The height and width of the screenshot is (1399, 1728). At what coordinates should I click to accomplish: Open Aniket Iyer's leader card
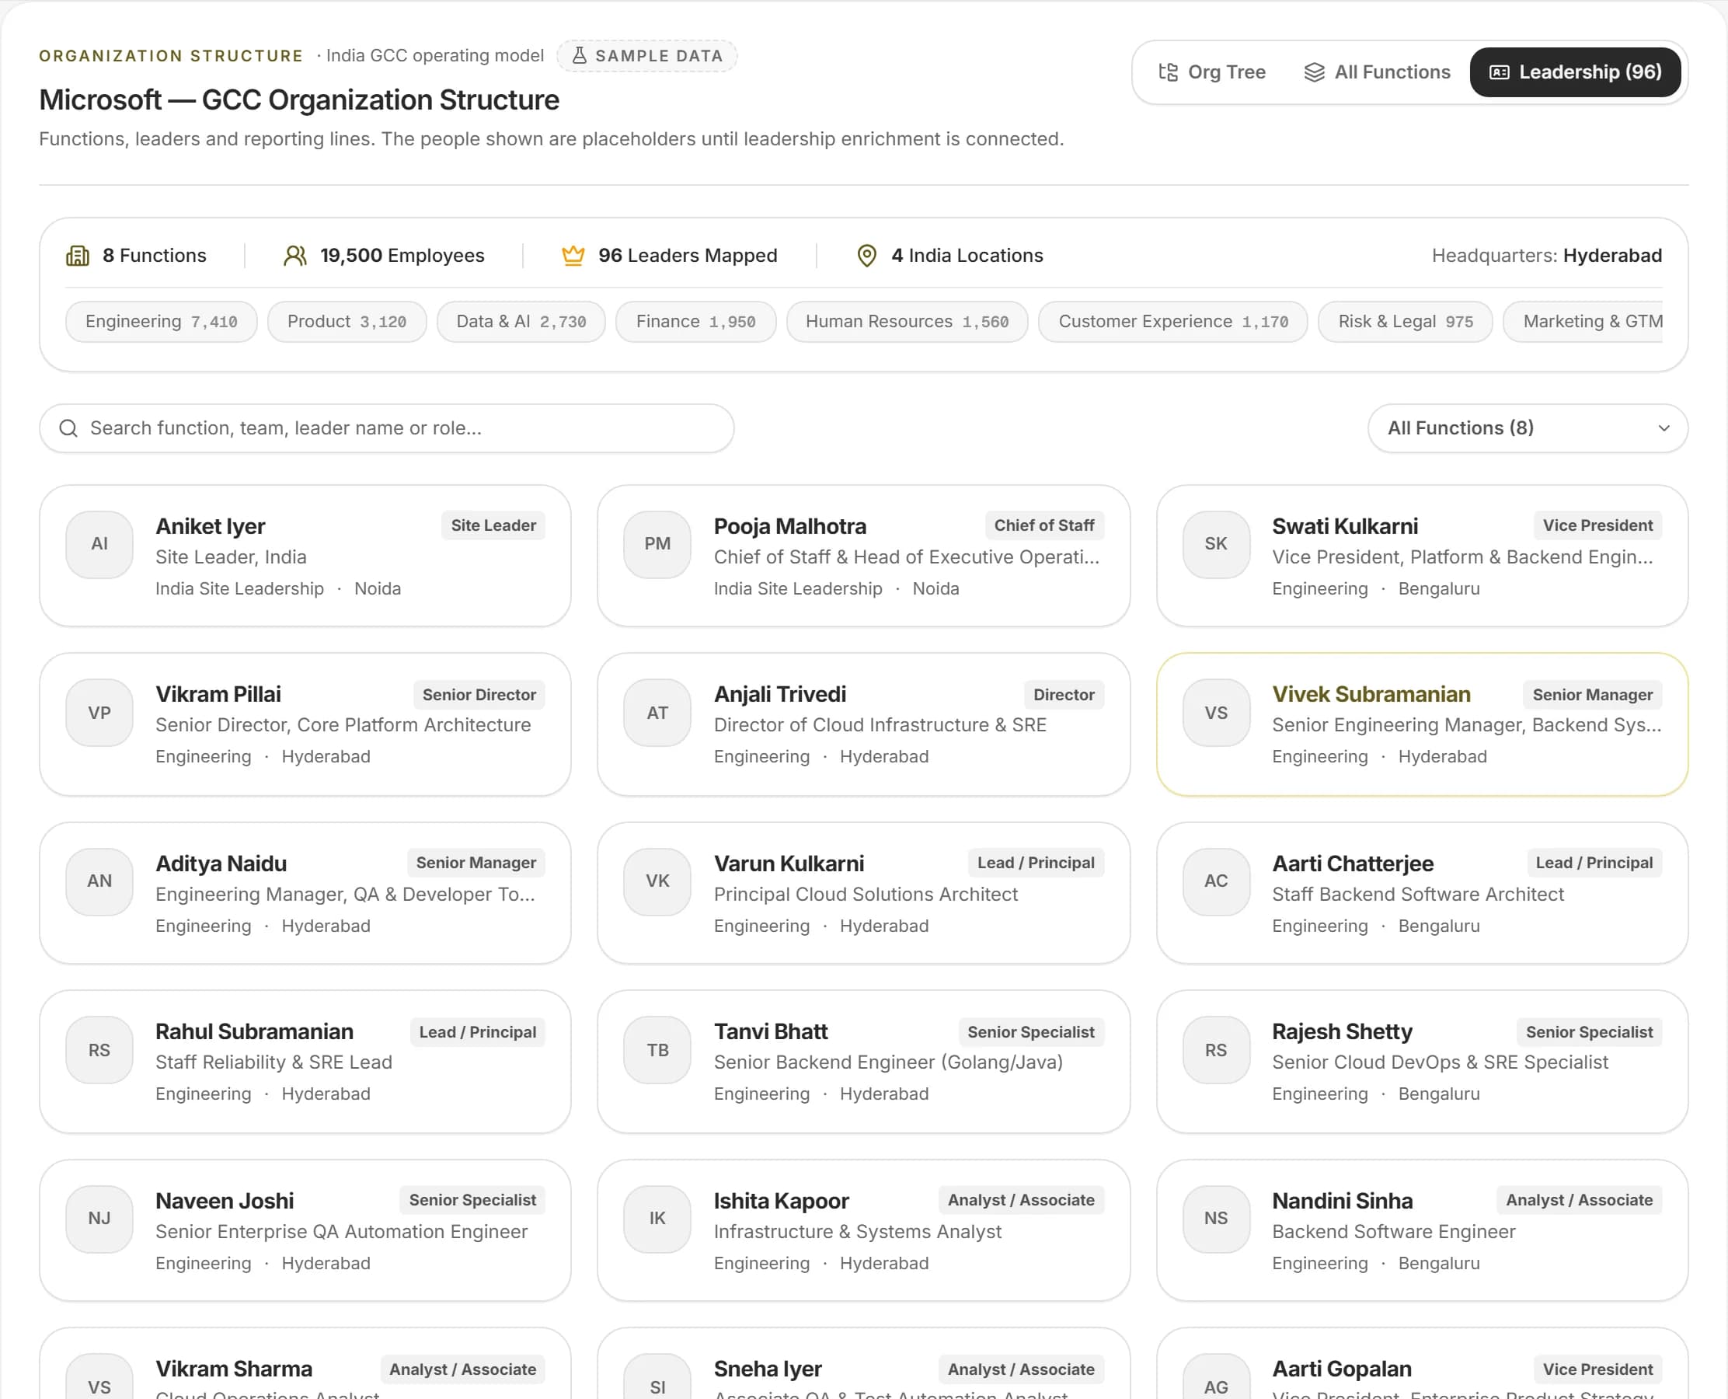(305, 556)
